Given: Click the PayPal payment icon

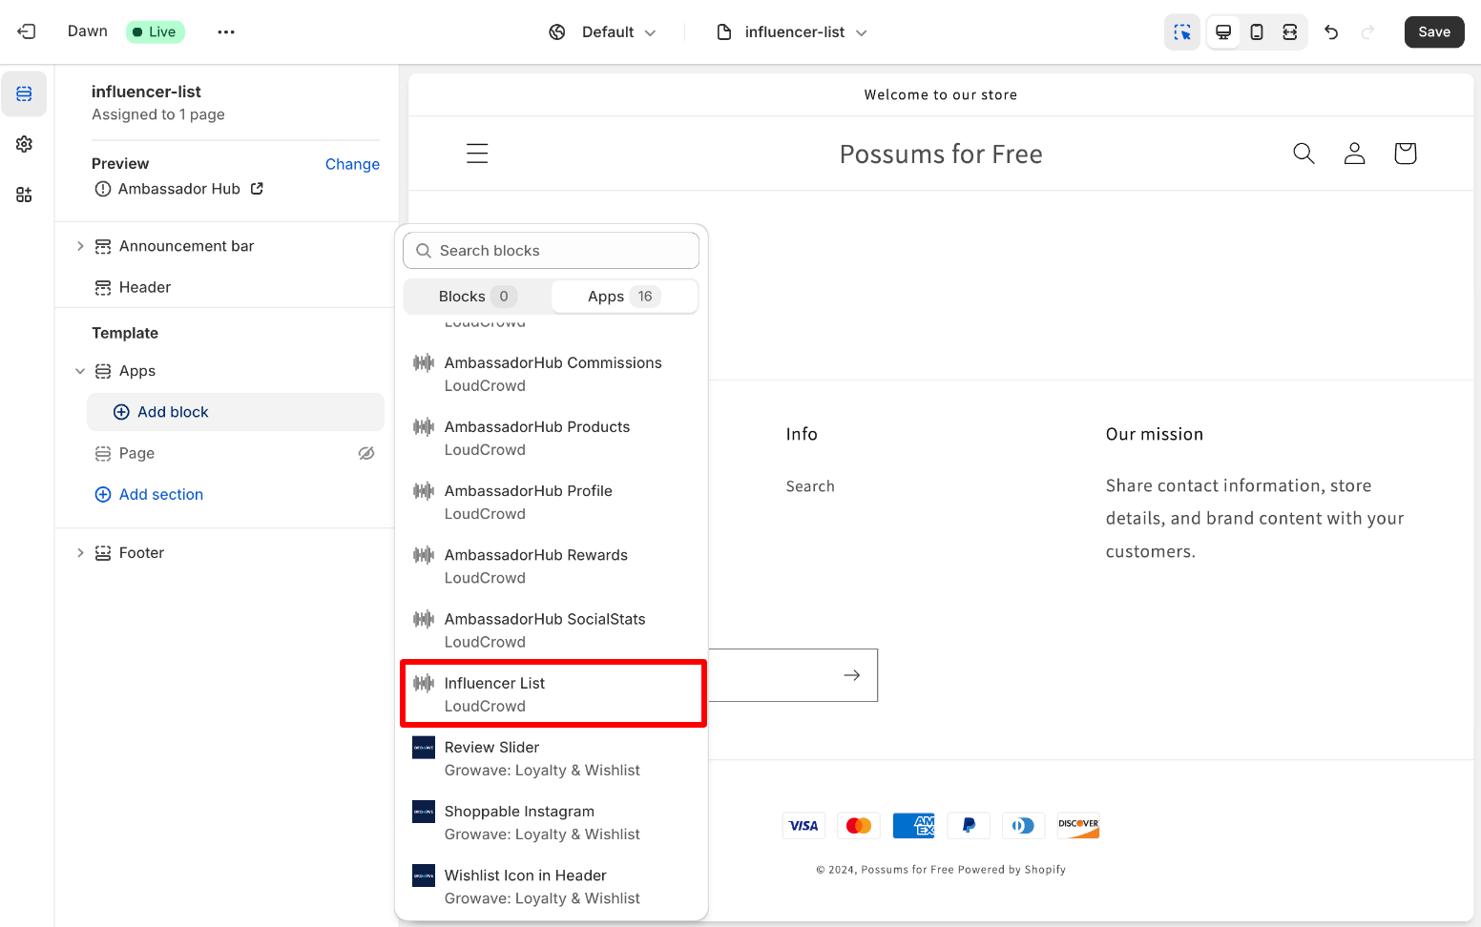Looking at the screenshot, I should 969,826.
